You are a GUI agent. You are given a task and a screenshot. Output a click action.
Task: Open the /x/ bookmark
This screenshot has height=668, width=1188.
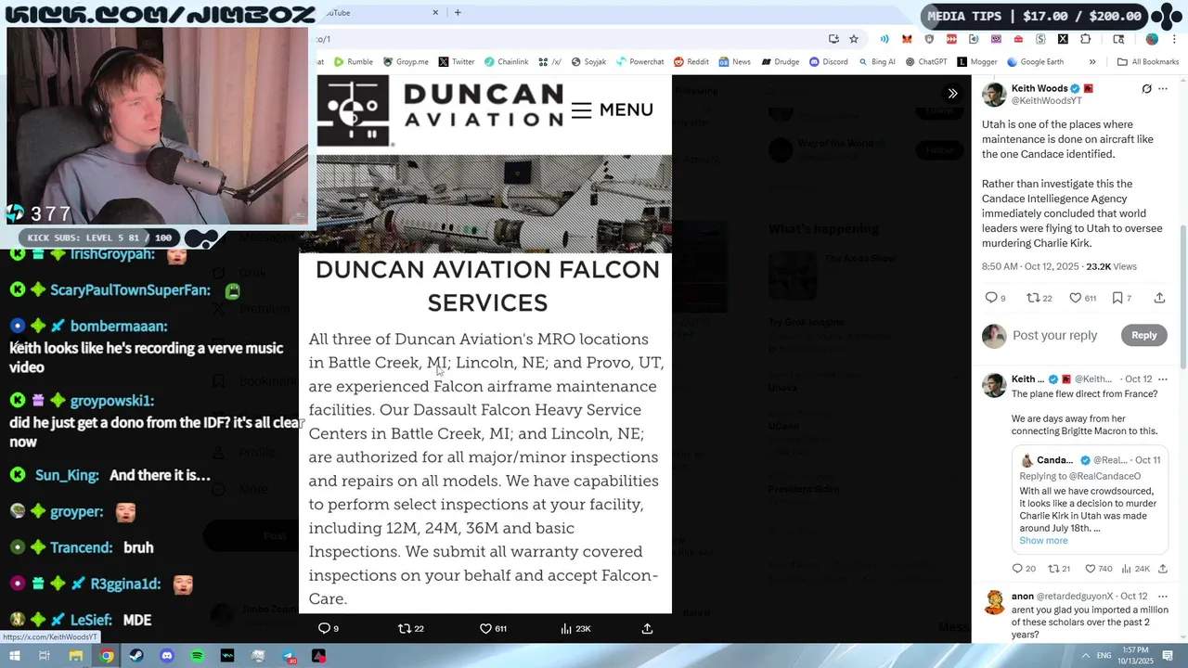(549, 62)
